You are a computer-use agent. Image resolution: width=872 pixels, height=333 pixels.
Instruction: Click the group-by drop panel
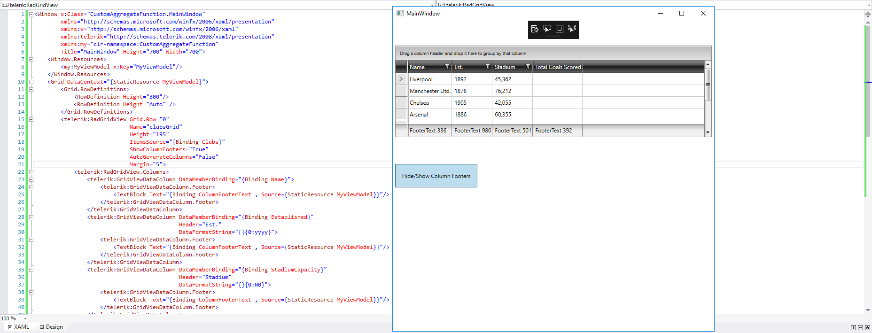click(x=553, y=53)
